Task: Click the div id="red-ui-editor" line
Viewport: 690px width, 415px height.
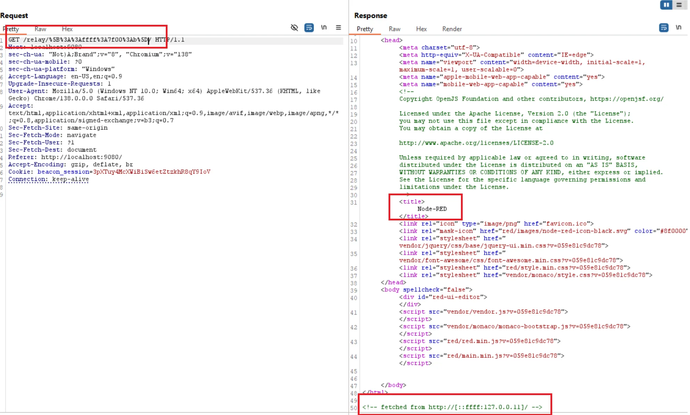Action: coord(443,297)
